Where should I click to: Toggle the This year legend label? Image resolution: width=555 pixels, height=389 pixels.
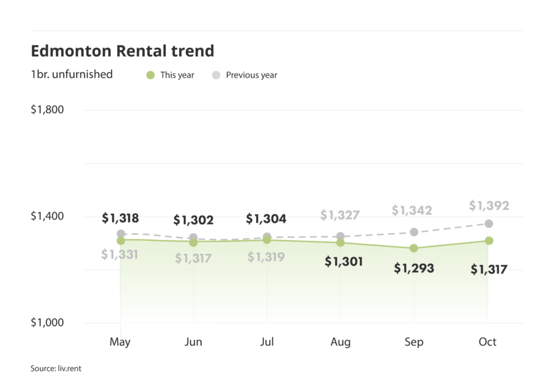pos(177,75)
